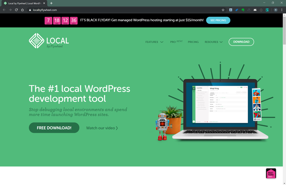Open a new browser tab

pos(51,3)
